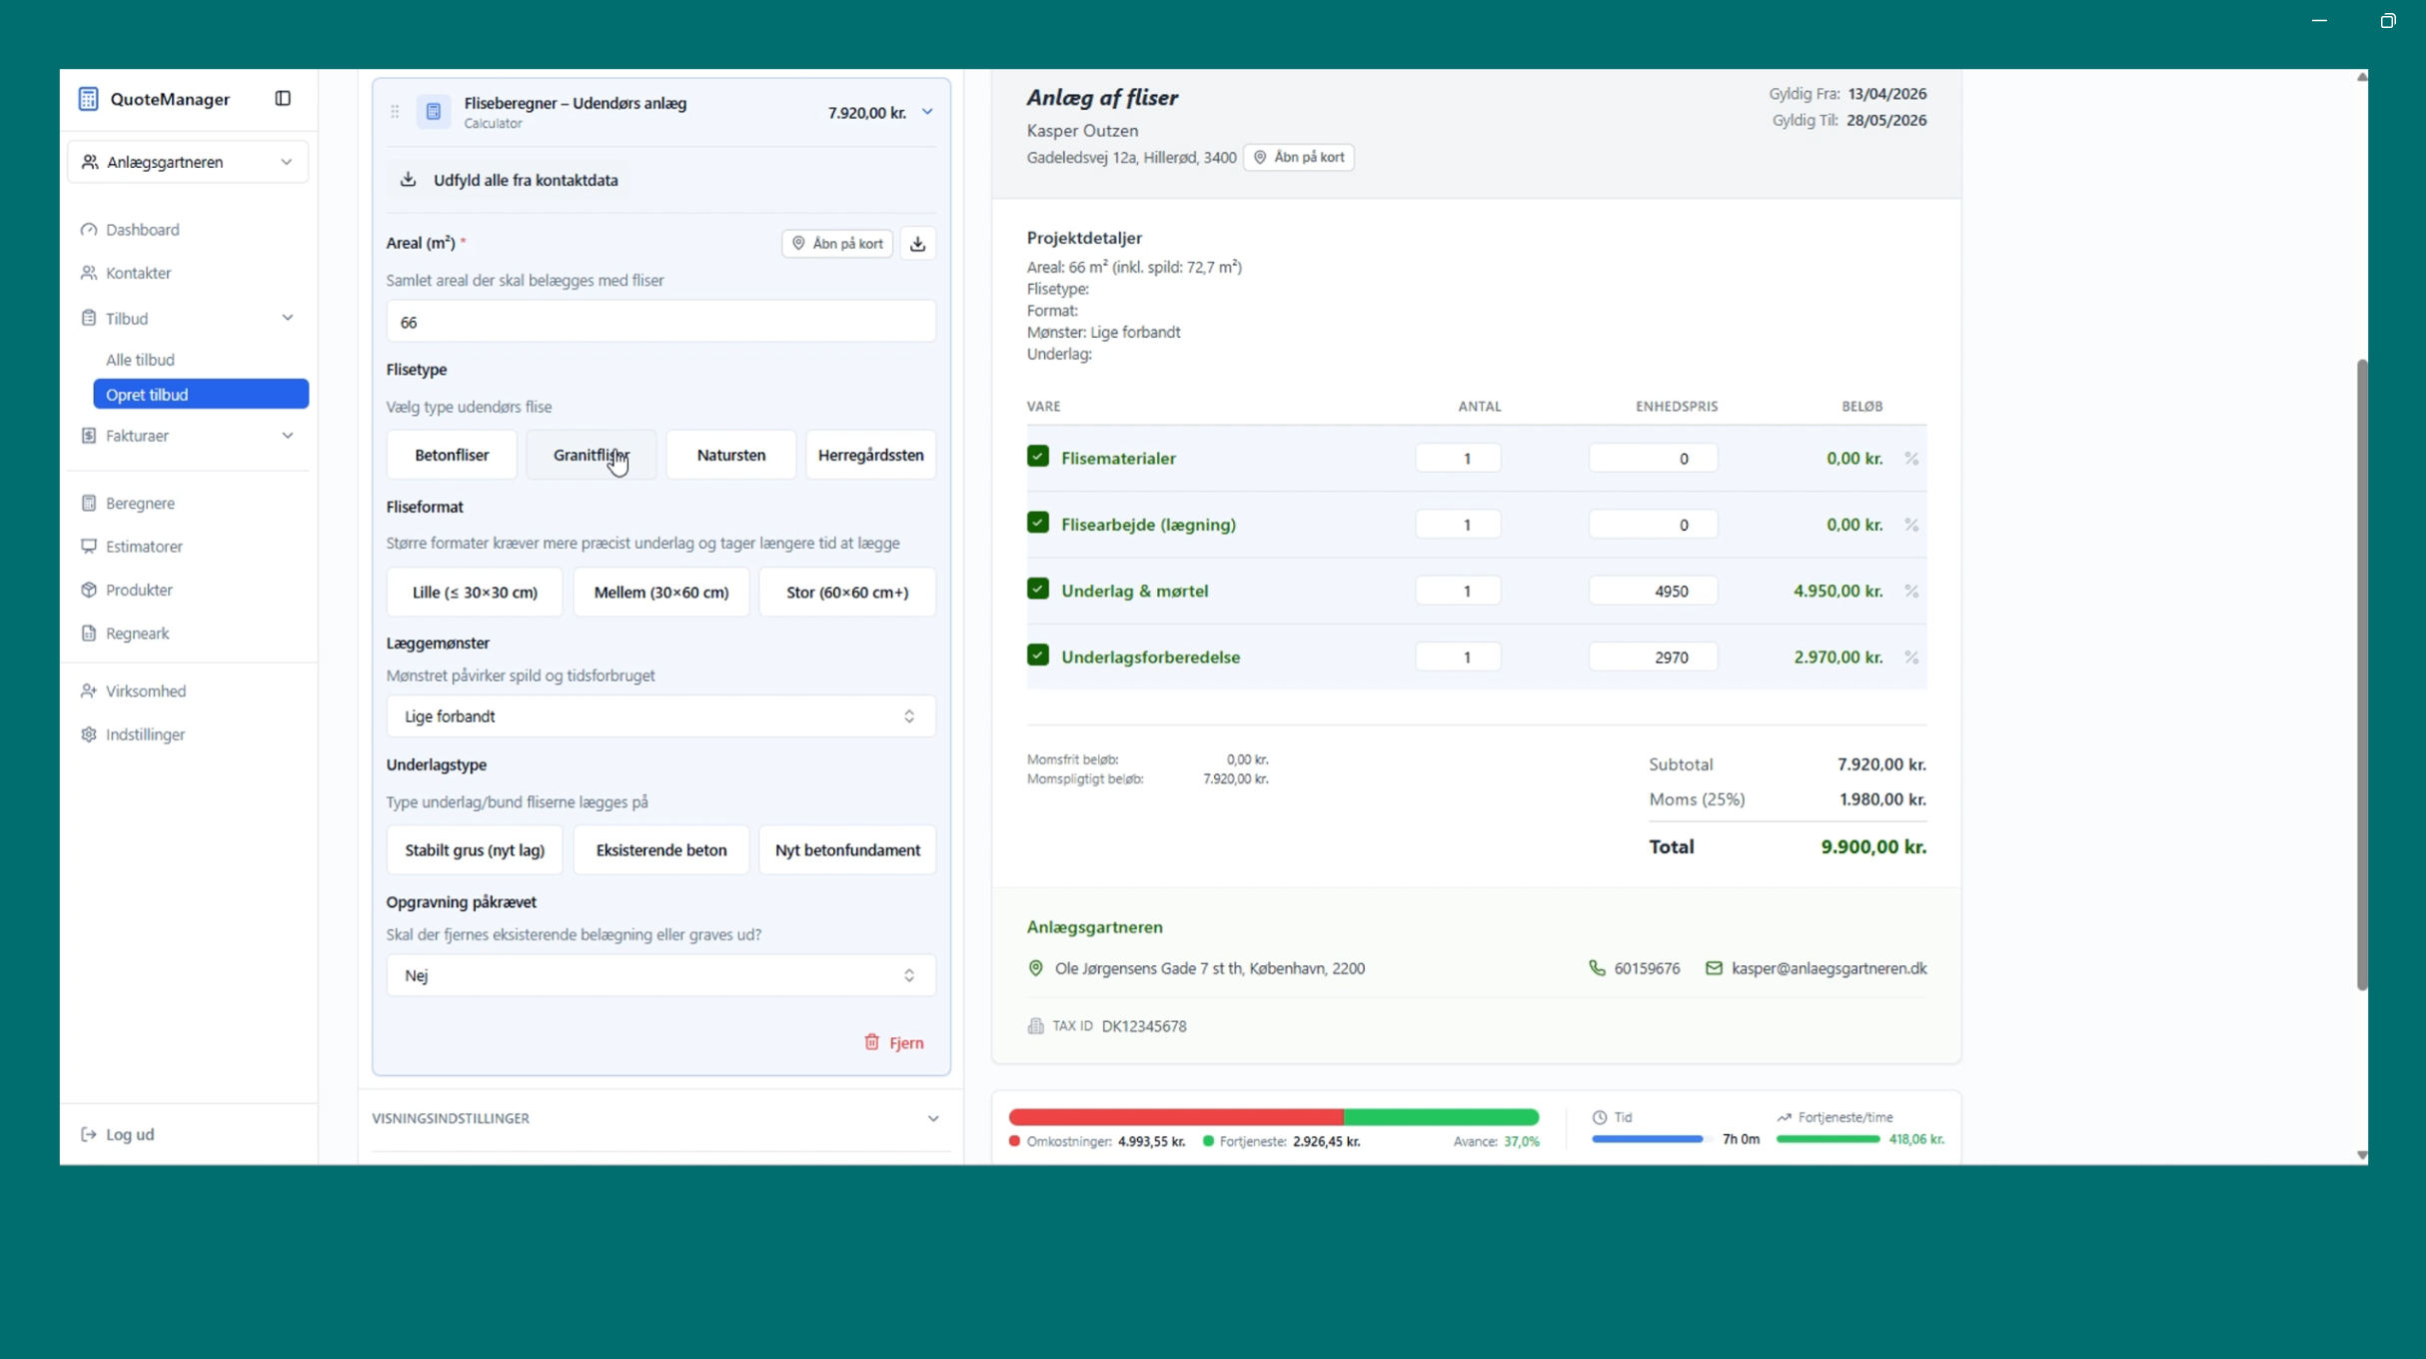Click the Areal input field showing 66
This screenshot has width=2426, height=1359.
pos(659,322)
